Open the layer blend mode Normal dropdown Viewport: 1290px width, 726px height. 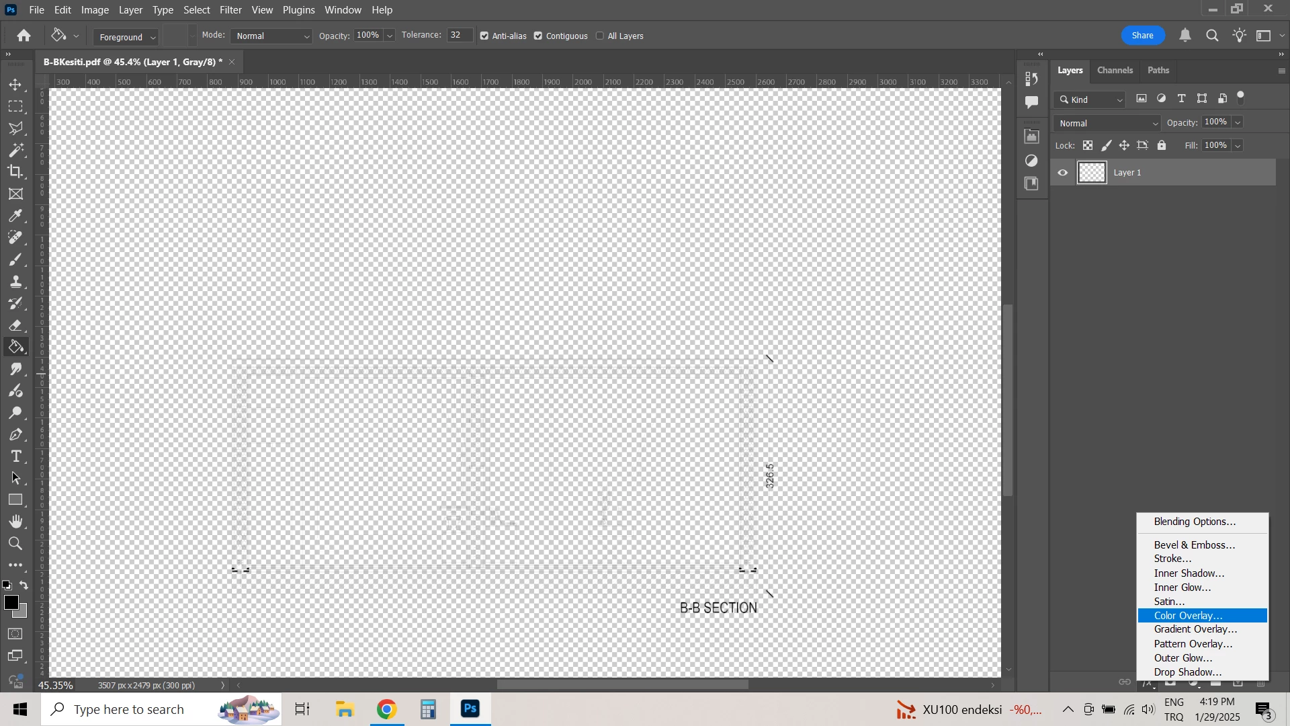click(1107, 124)
